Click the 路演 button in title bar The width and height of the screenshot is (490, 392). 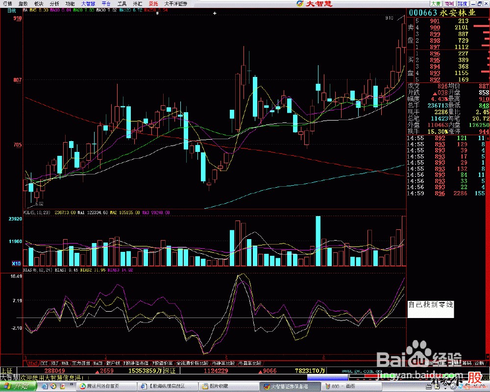[x=463, y=4]
